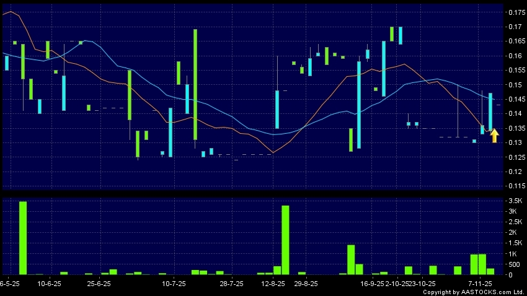Select the 29-8-25 date label
Viewport: 527px width, 296px height.
click(x=306, y=283)
